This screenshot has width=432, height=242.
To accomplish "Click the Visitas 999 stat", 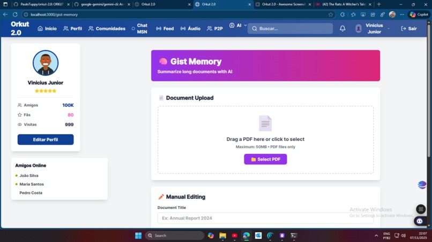I will (46, 124).
